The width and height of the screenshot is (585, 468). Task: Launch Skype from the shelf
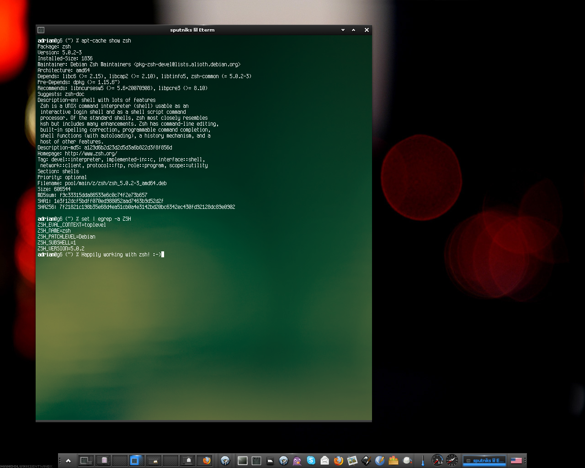tap(311, 460)
